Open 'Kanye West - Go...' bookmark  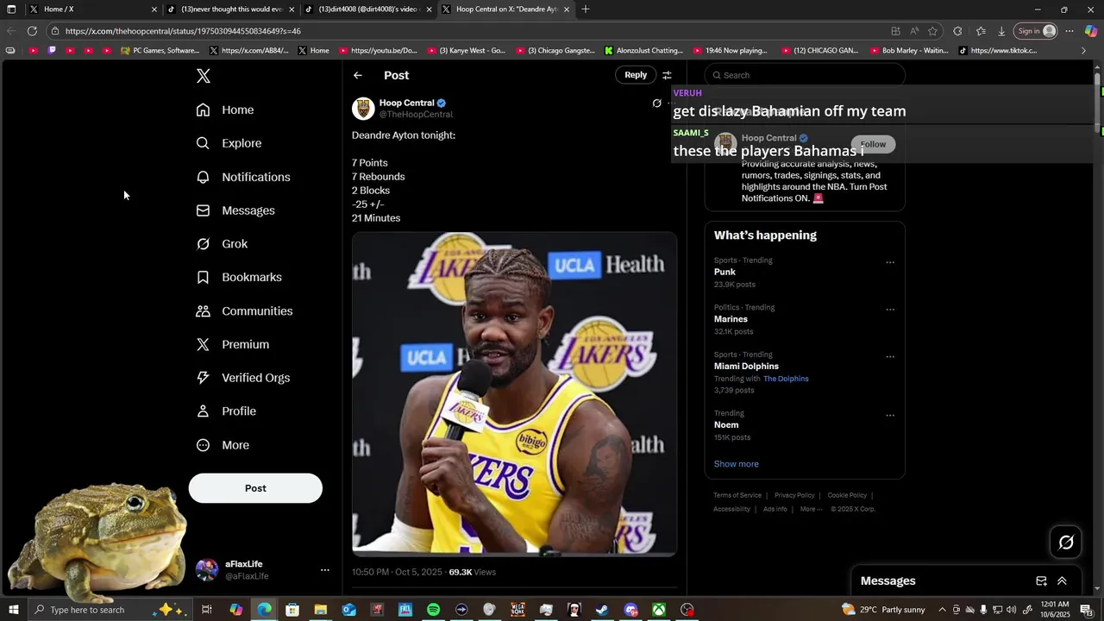click(466, 51)
